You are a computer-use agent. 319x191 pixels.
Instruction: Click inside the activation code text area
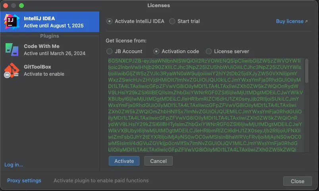tap(205, 105)
